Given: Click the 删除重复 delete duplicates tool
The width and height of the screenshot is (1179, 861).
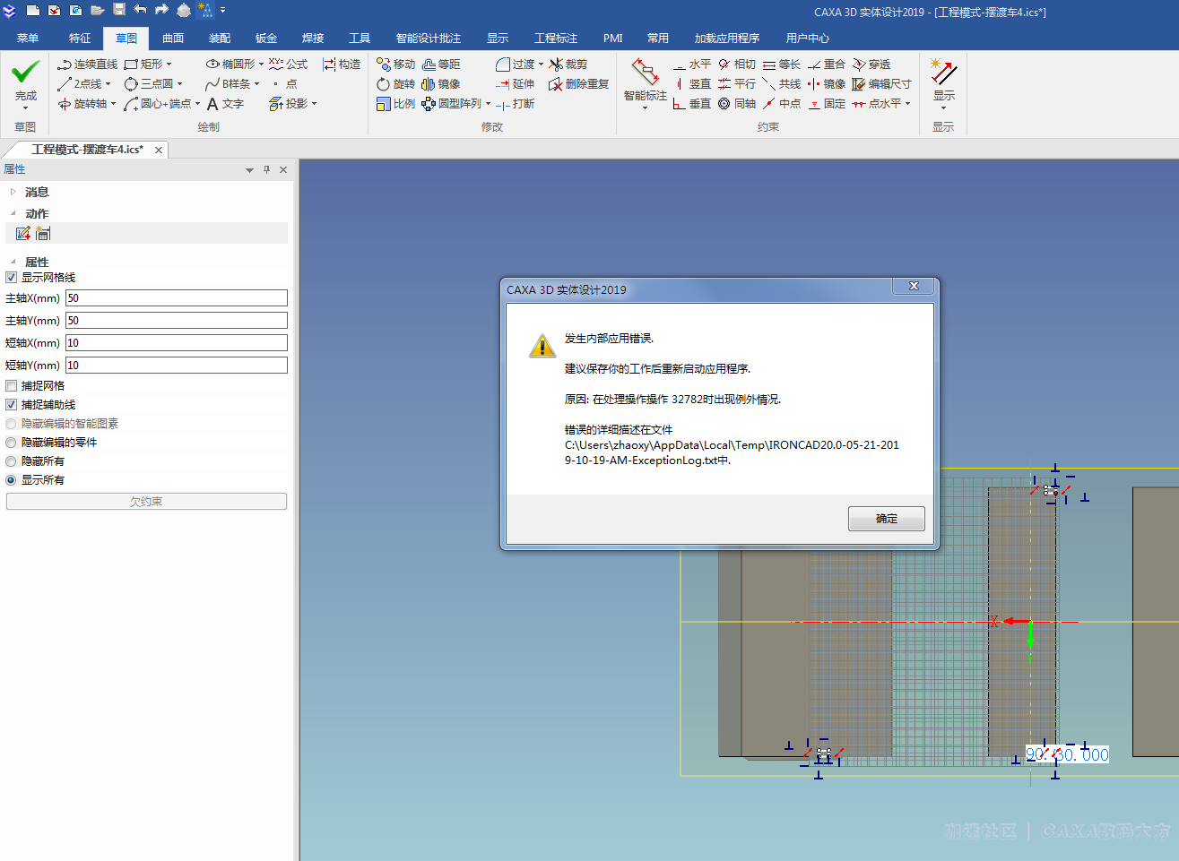Looking at the screenshot, I should (x=579, y=84).
